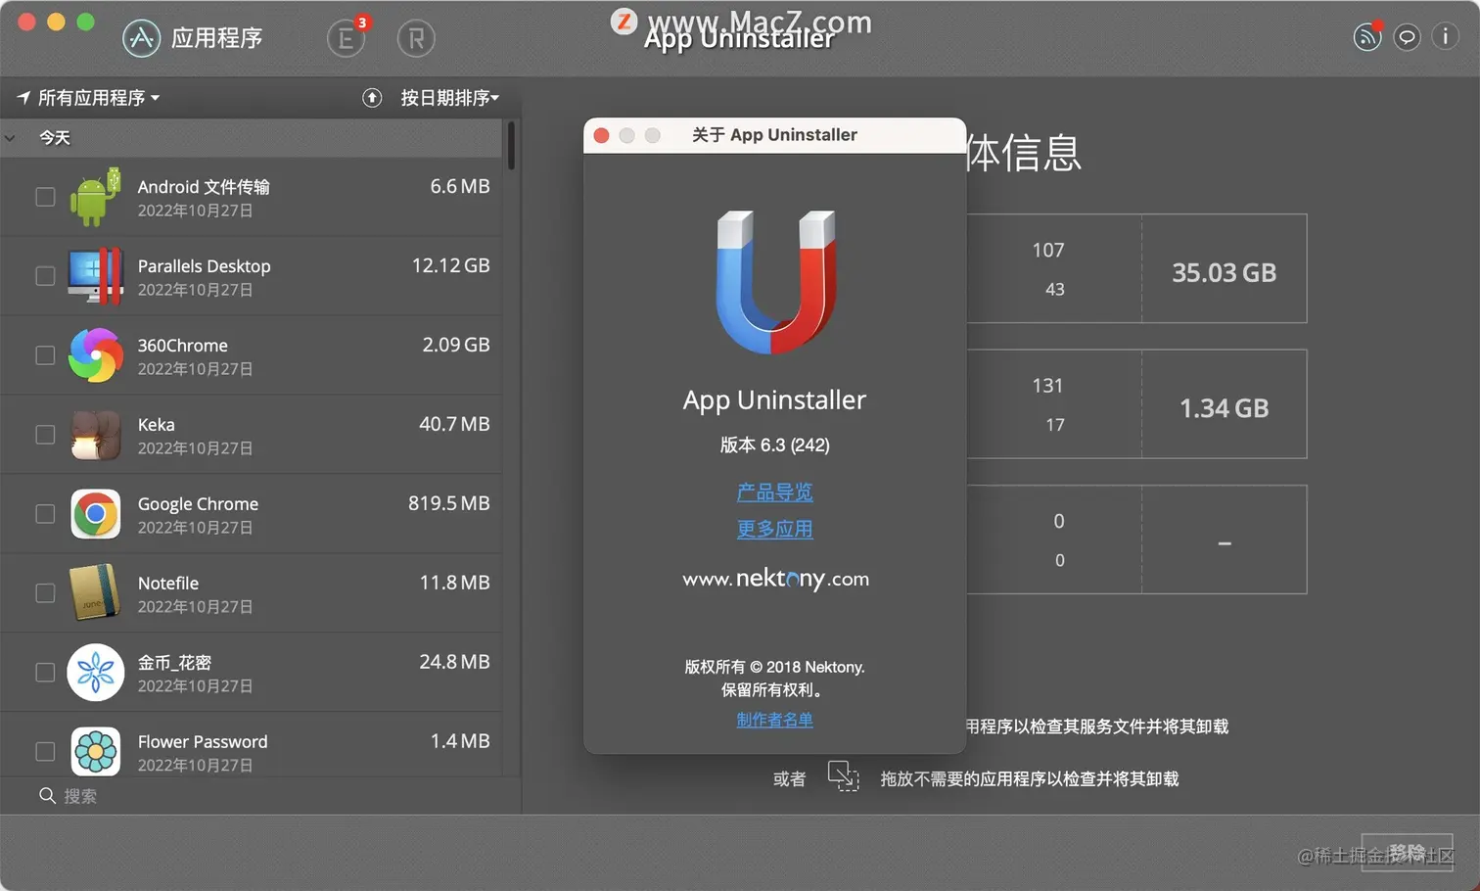Select the Parallels Desktop app icon
The image size is (1480, 891).
pos(96,276)
